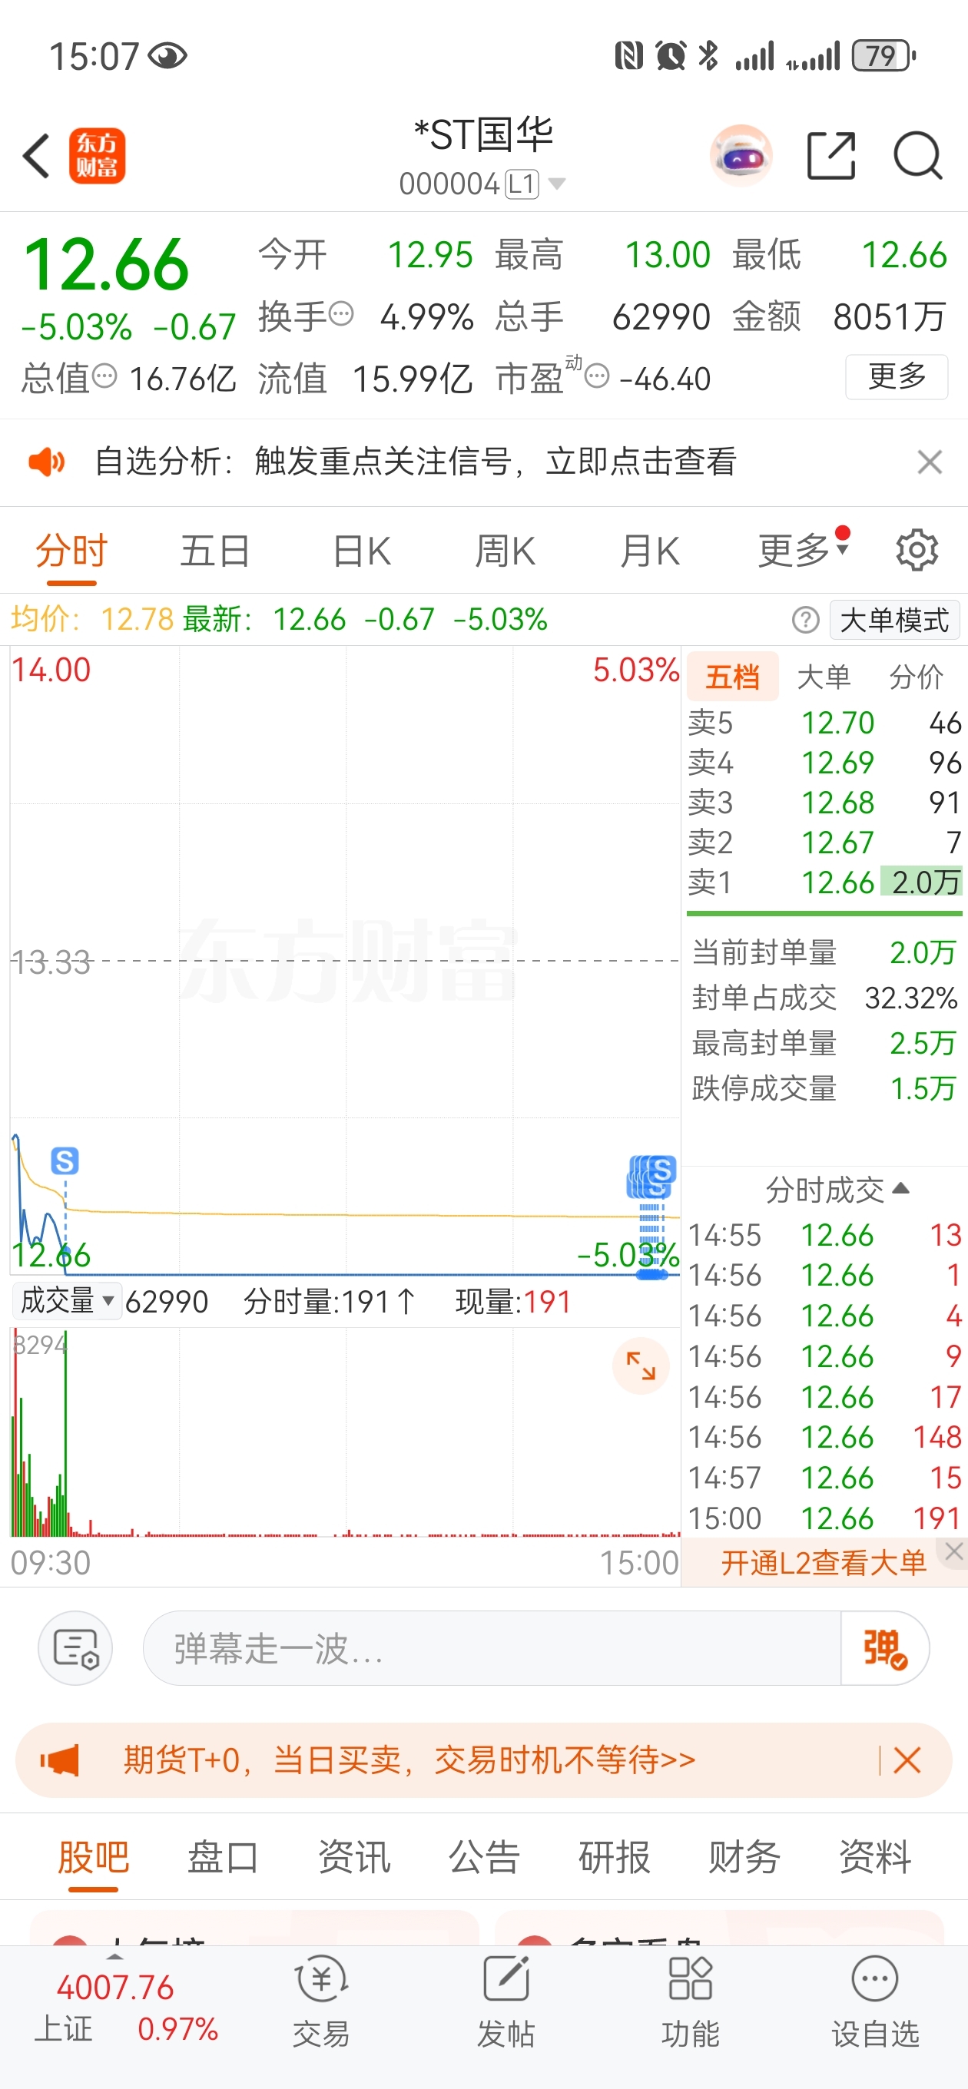
Task: Toggle the 弹 danmaku switch
Action: [884, 1649]
